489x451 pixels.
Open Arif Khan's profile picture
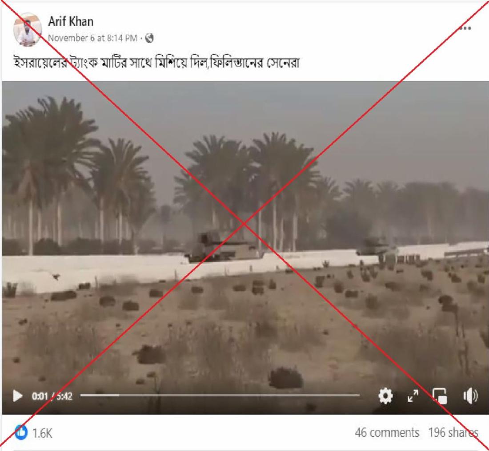point(28,30)
